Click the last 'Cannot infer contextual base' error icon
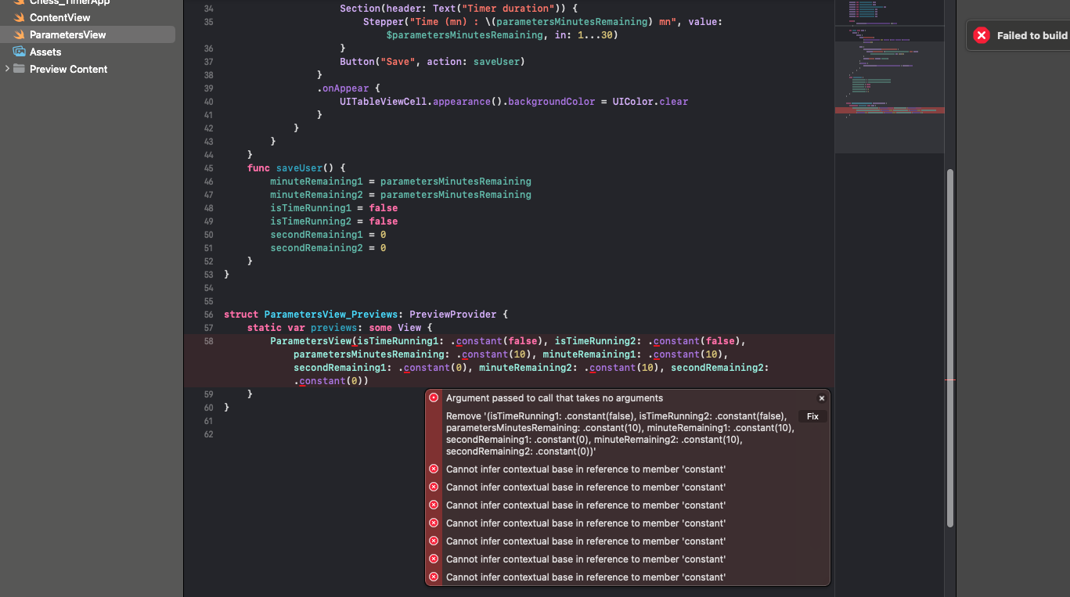The height and width of the screenshot is (597, 1070). 434,577
